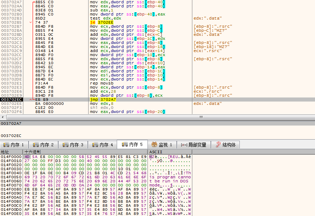Click the up-jump marker beside address 003702EC
The width and height of the screenshot is (315, 216).
pyautogui.click(x=30, y=99)
